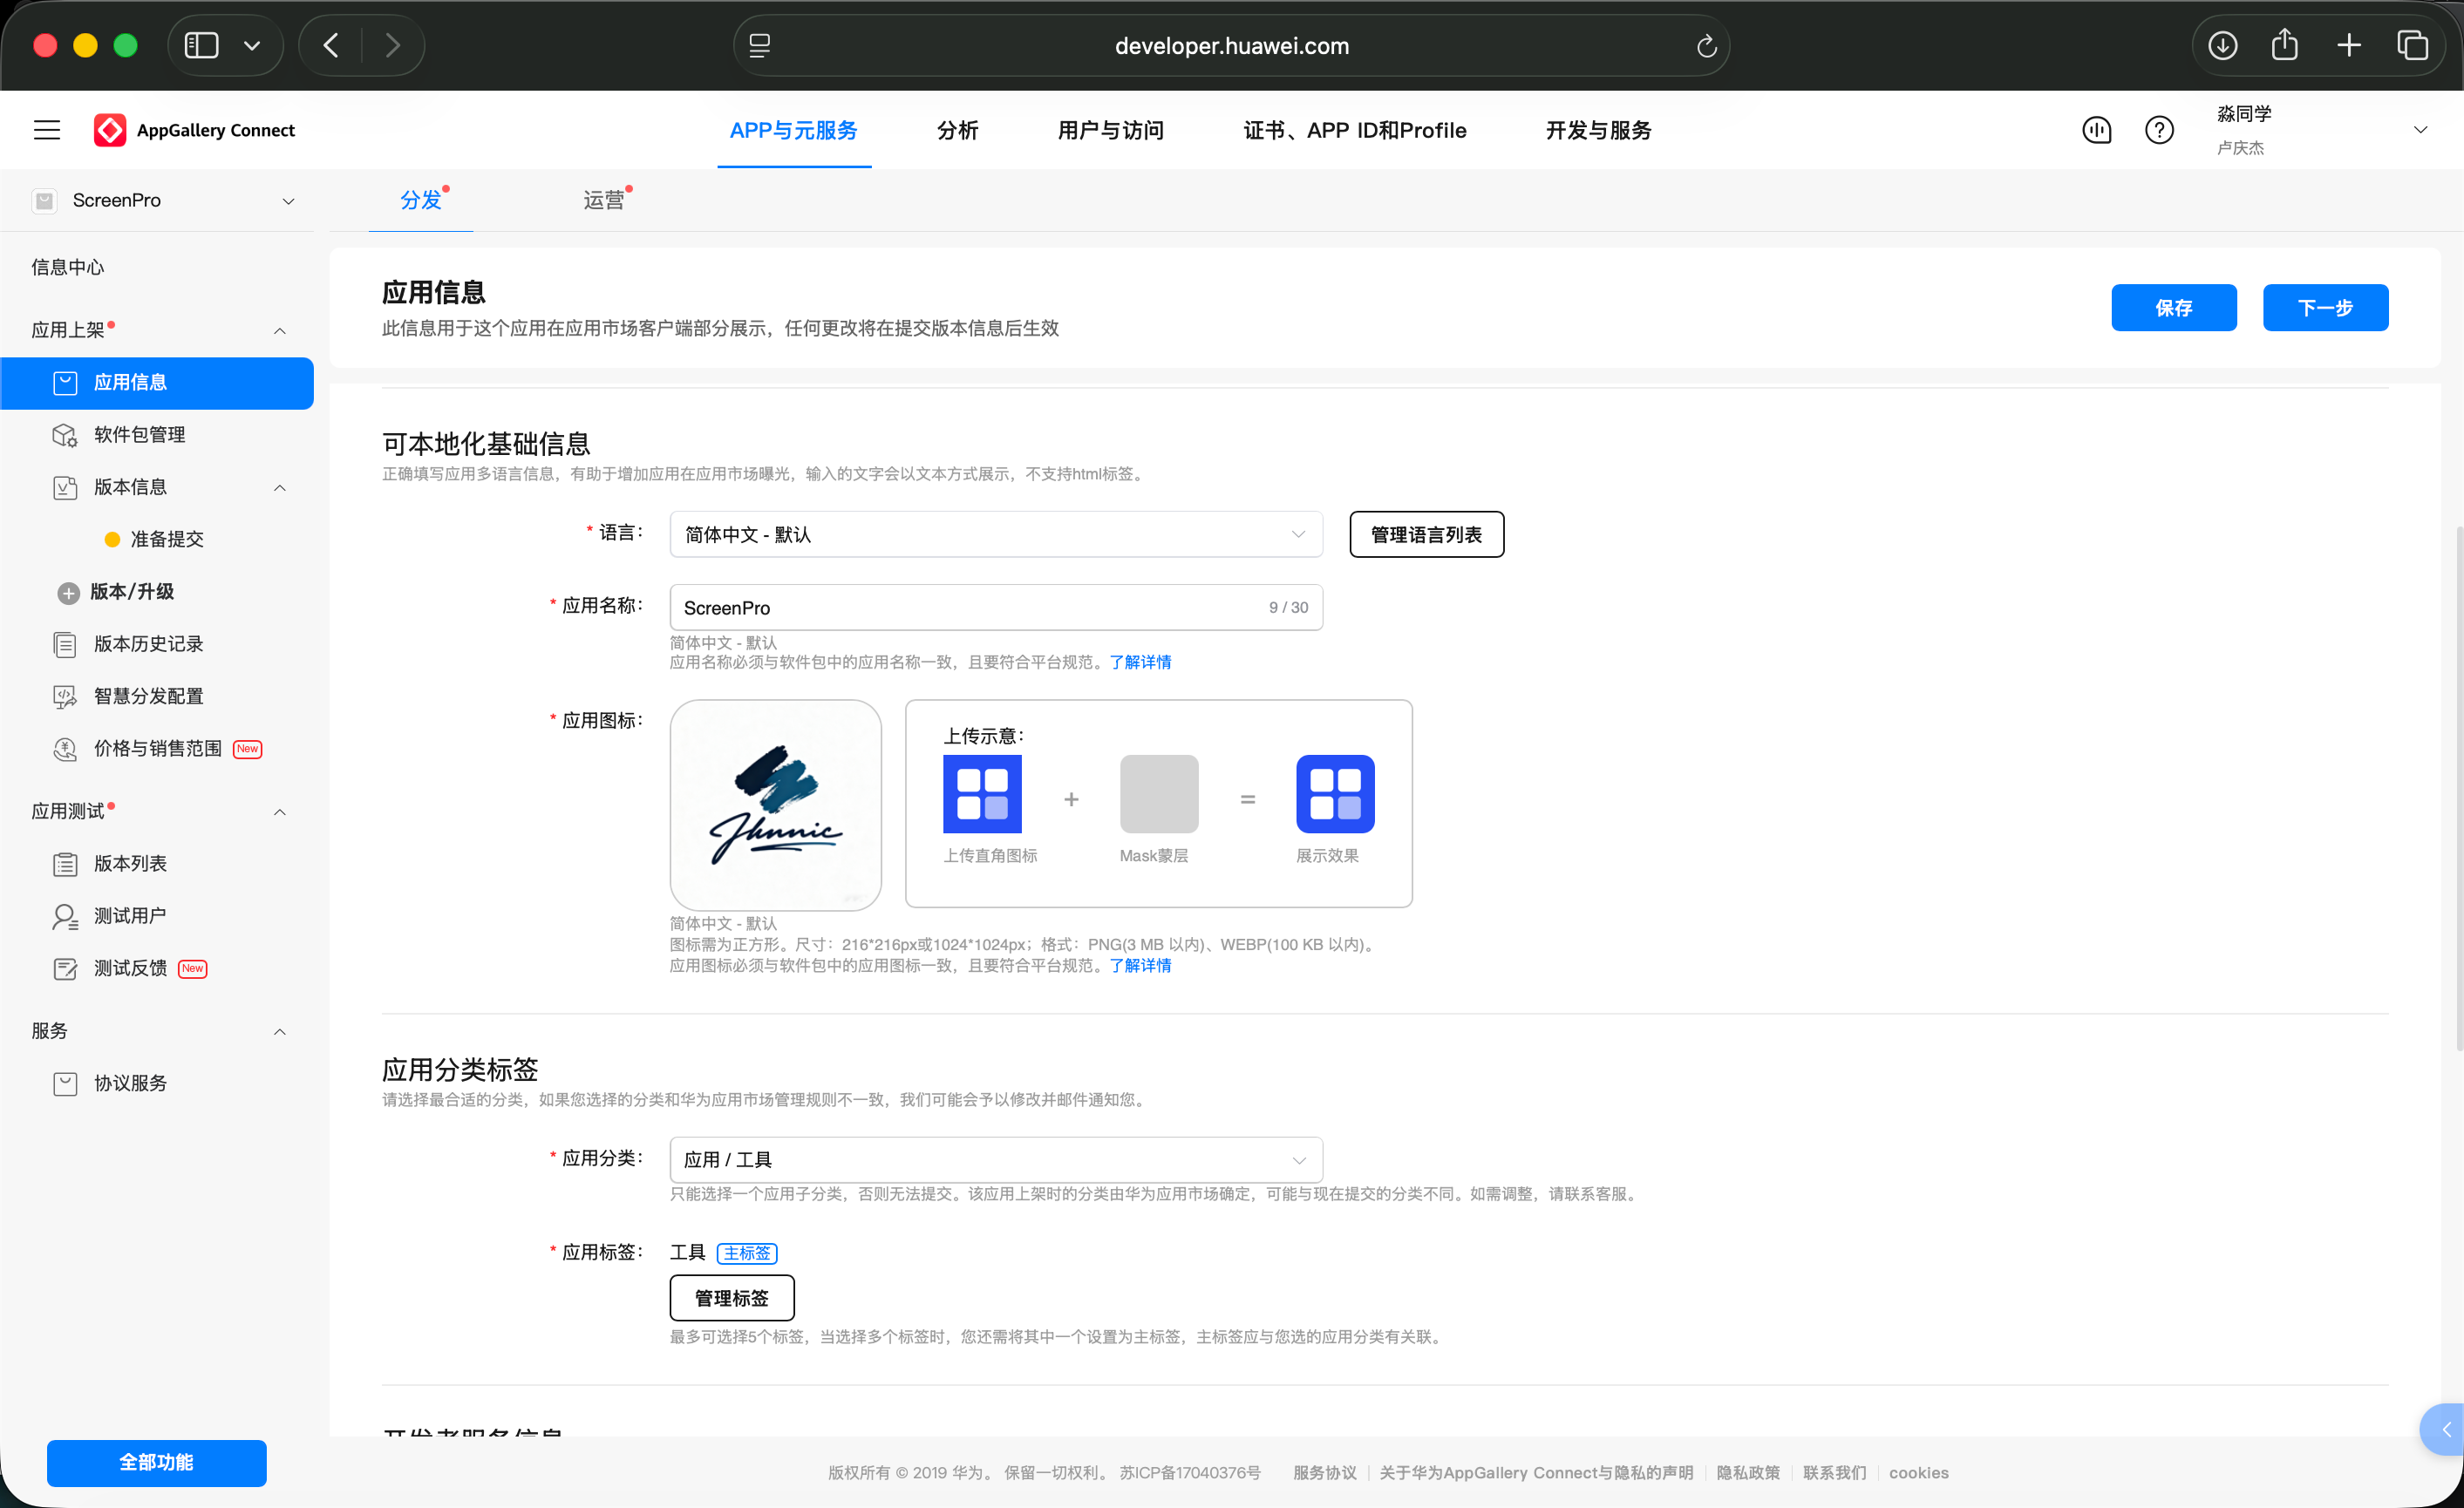
Task: Click the 管理语言列表 button
Action: (x=1426, y=534)
